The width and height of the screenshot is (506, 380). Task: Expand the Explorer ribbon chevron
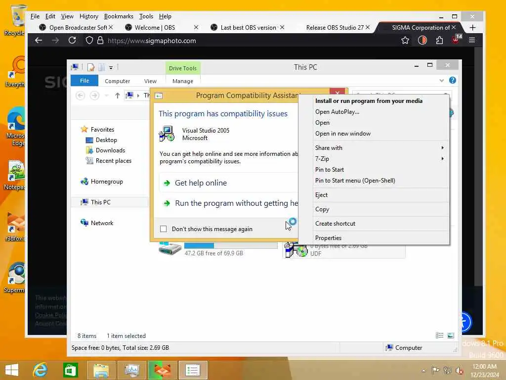(x=441, y=81)
